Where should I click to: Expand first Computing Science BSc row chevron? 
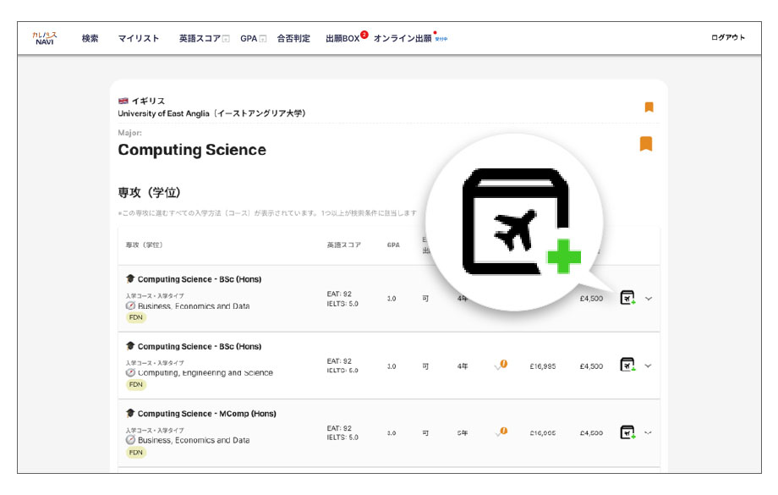(649, 298)
